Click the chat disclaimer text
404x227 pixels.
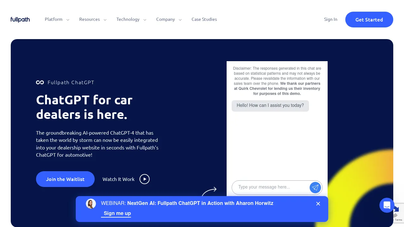click(x=277, y=81)
